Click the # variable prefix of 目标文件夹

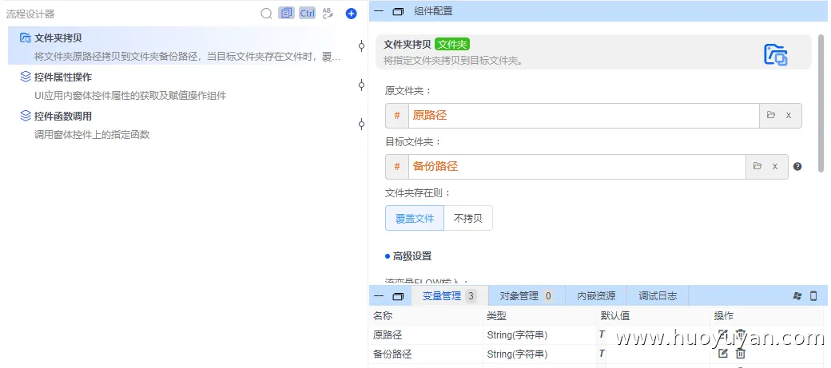[397, 167]
